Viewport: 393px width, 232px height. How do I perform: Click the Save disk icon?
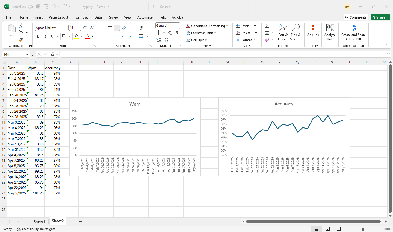(x=46, y=6)
